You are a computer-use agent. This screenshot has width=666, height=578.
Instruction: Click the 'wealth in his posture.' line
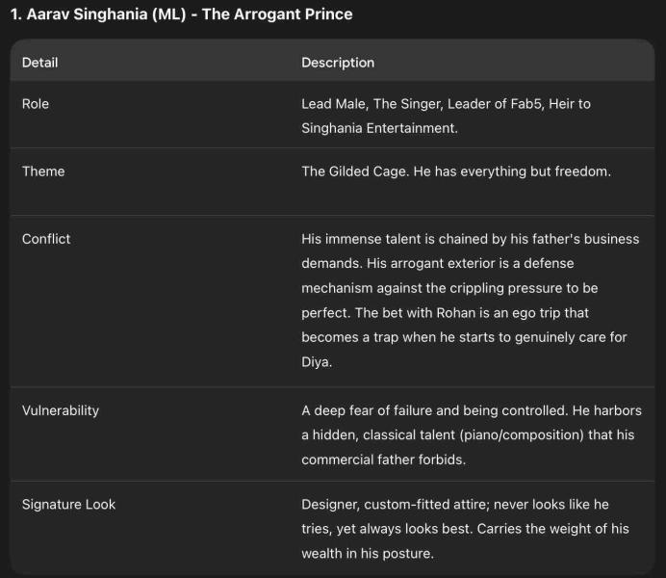point(368,553)
